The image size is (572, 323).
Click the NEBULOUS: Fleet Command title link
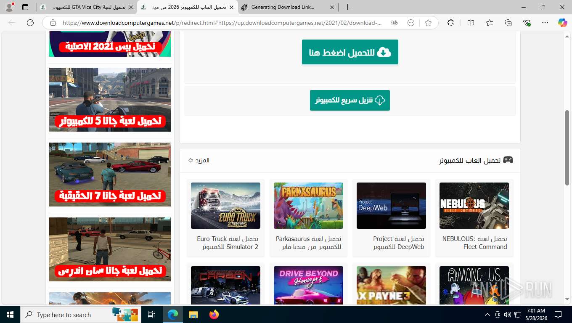click(x=475, y=243)
